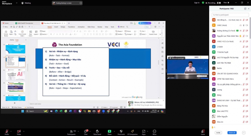Open Host tools shield icon
Viewport: 251px width, 136px height.
click(x=121, y=131)
